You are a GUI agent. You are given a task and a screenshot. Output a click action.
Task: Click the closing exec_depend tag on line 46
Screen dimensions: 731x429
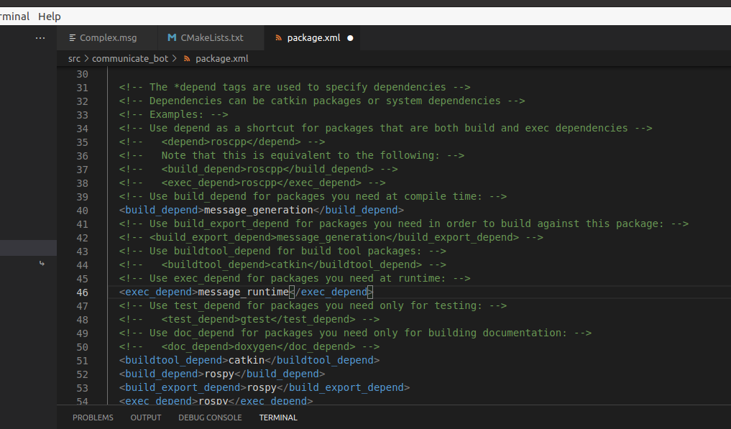point(331,292)
